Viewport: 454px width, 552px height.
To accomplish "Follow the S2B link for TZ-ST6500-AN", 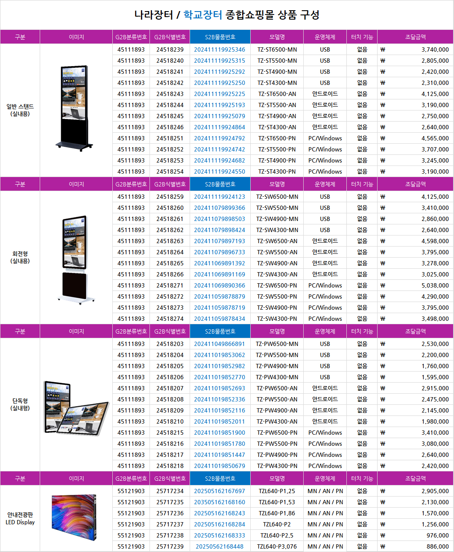I will click(x=220, y=94).
